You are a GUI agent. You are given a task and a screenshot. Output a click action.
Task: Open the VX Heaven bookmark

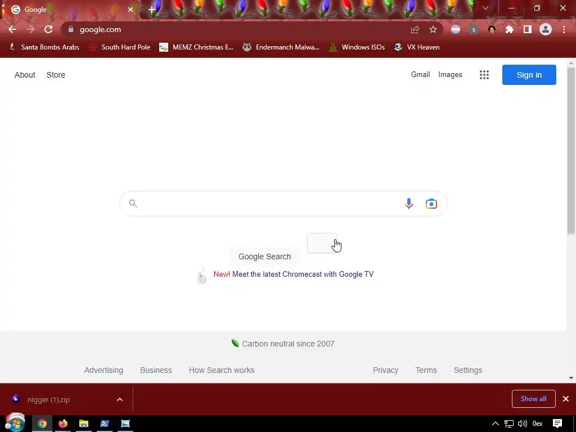[x=417, y=47]
